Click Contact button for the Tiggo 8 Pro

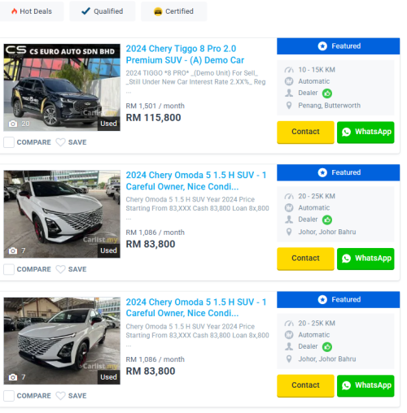[x=305, y=132]
